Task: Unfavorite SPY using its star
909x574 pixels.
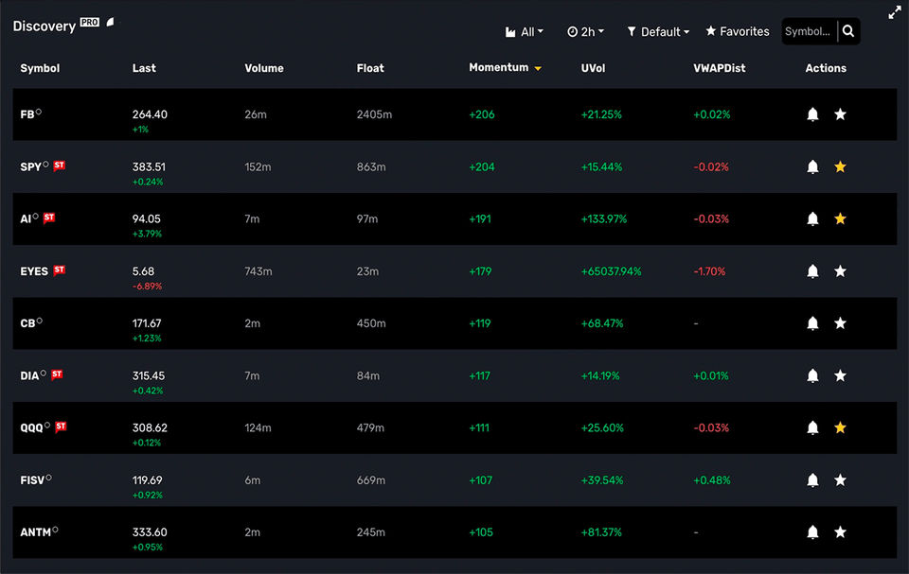Action: coord(840,167)
